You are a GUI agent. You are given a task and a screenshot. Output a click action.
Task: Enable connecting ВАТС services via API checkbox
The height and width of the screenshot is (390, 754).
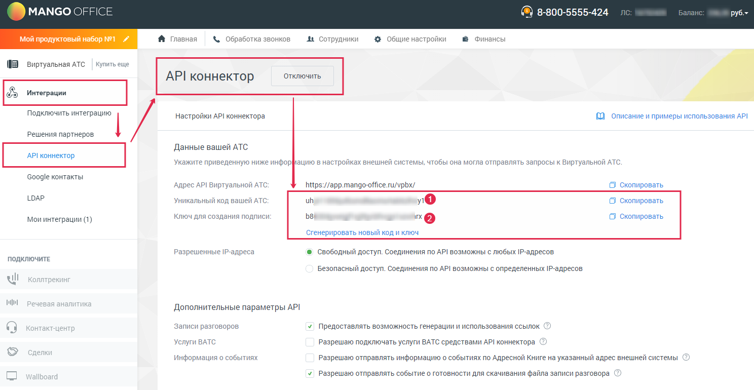point(310,342)
